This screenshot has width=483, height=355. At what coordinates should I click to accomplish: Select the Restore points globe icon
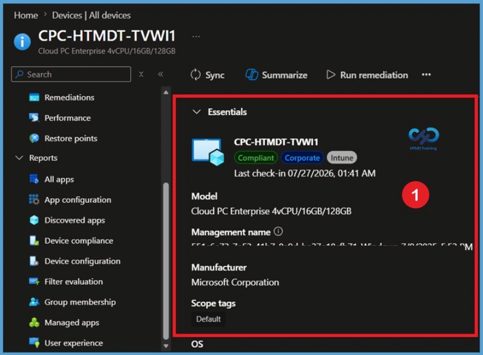click(34, 139)
